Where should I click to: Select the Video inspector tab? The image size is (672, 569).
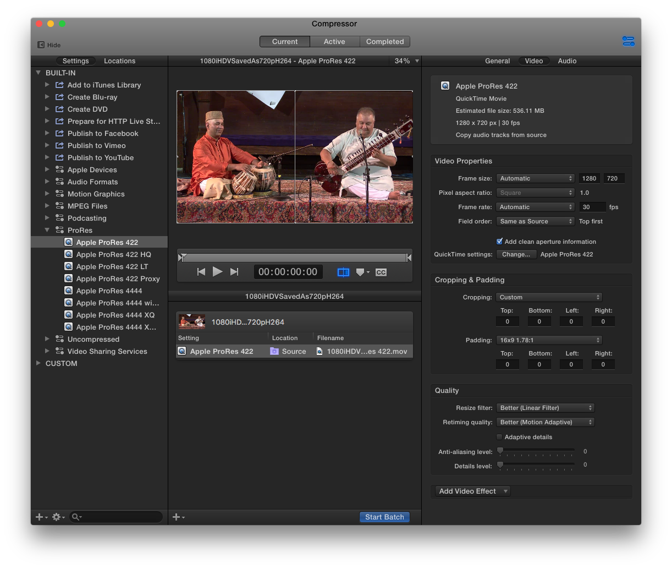tap(534, 61)
